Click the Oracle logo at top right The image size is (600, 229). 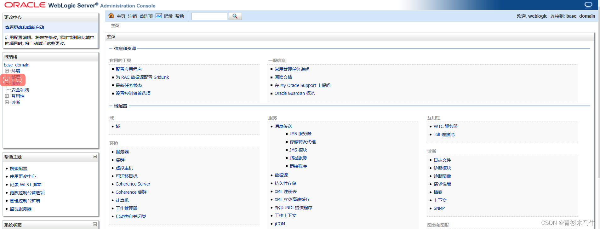coord(588,4)
